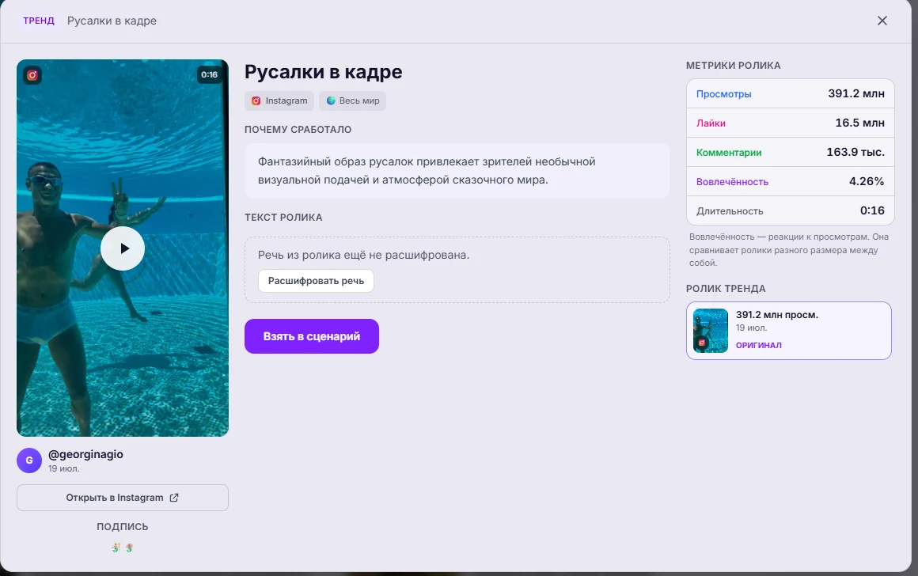Click Взять в сценарий button
Viewport: 918px width, 576px height.
click(x=312, y=336)
